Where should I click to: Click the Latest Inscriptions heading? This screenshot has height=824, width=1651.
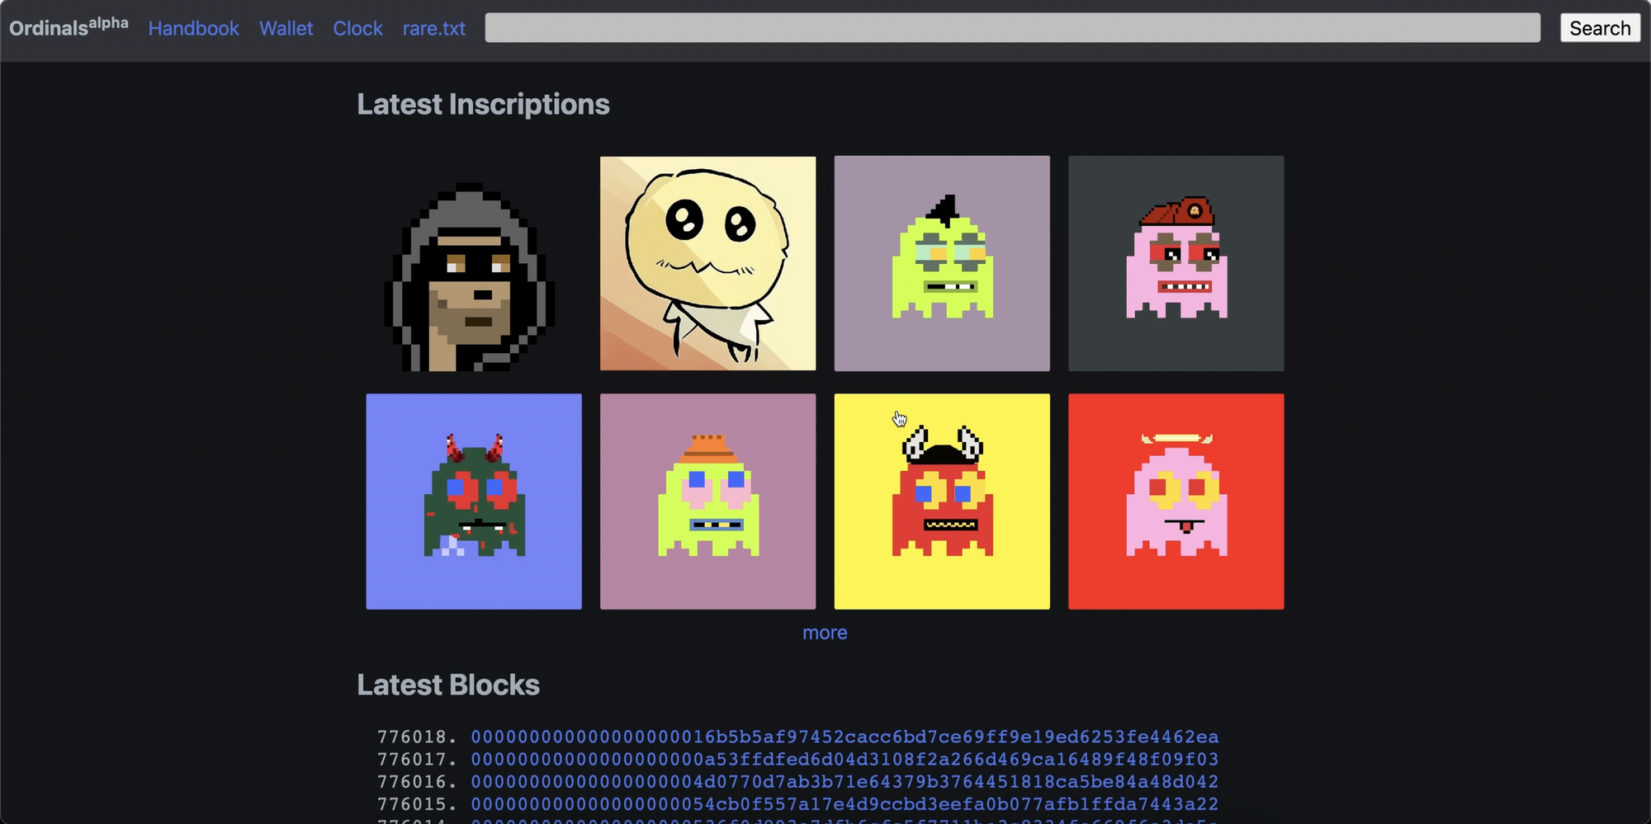483,105
